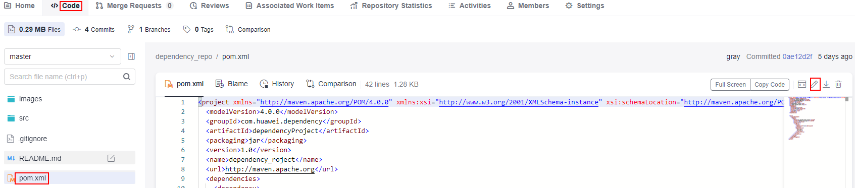Click the edit icon next to README.md

pyautogui.click(x=111, y=158)
